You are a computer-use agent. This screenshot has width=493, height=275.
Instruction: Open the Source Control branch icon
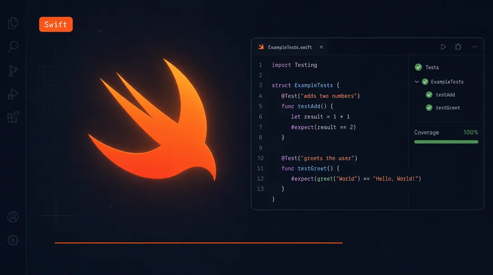pos(13,71)
